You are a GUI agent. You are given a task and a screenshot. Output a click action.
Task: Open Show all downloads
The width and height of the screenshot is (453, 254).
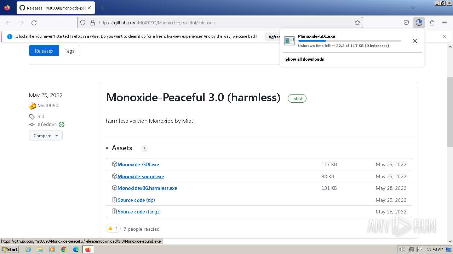pyautogui.click(x=305, y=59)
